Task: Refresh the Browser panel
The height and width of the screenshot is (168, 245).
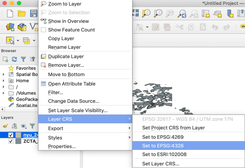Action: point(14,59)
